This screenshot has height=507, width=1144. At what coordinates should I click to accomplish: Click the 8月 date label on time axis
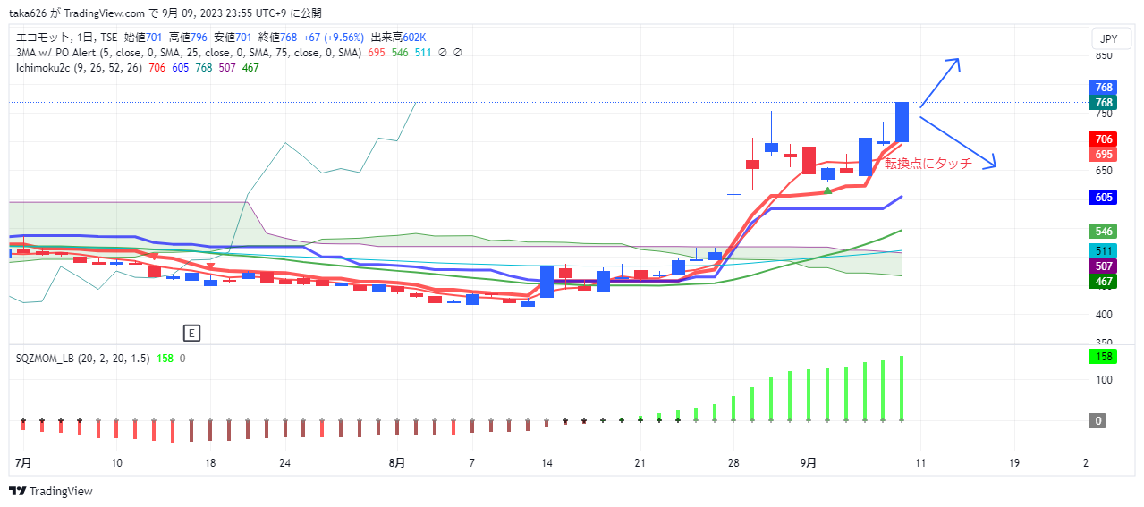click(x=397, y=463)
